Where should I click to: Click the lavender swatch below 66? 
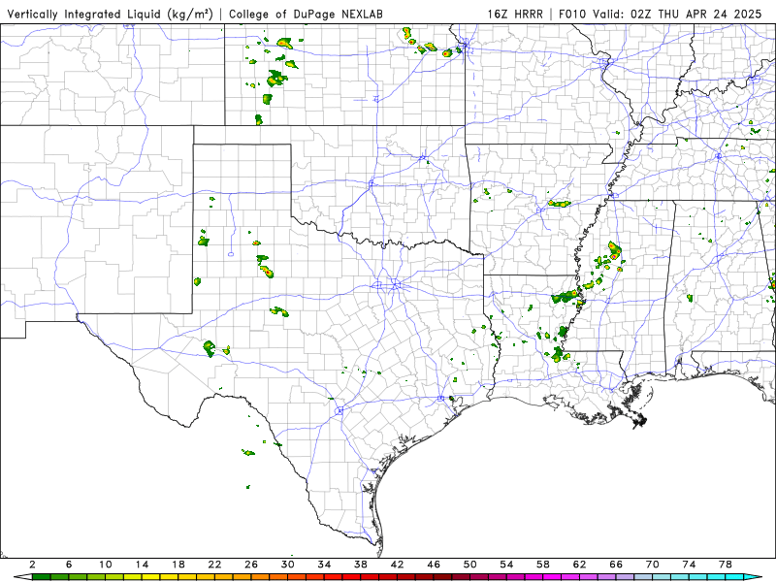tap(625, 577)
